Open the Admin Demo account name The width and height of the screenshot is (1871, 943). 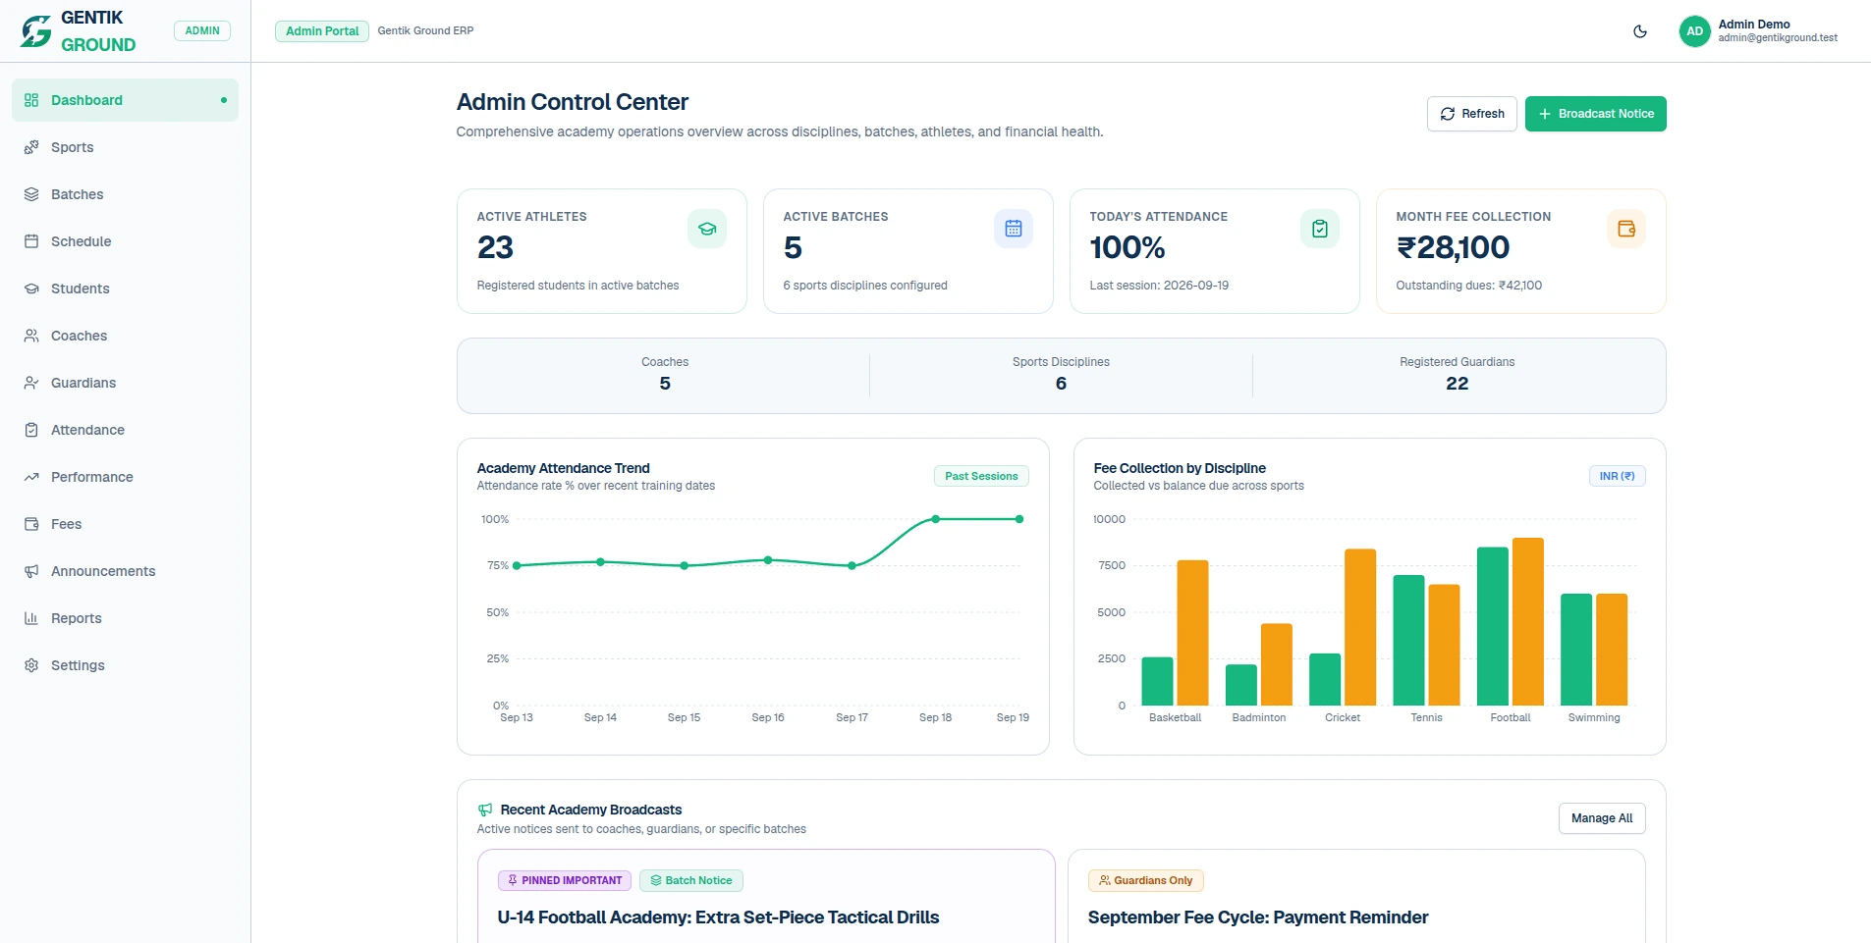tap(1754, 25)
